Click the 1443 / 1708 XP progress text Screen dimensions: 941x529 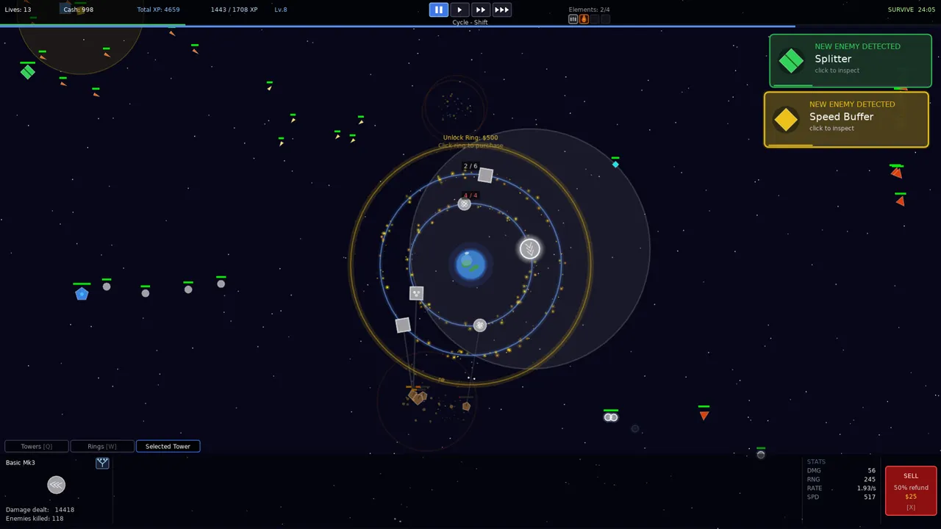pos(234,10)
